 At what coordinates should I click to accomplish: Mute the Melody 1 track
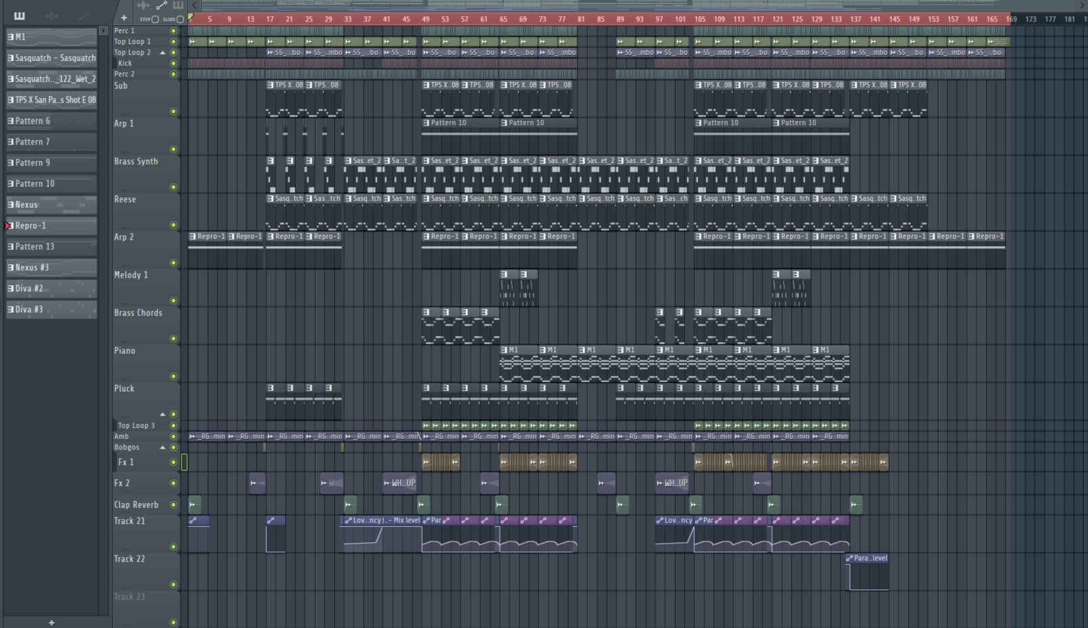(173, 300)
